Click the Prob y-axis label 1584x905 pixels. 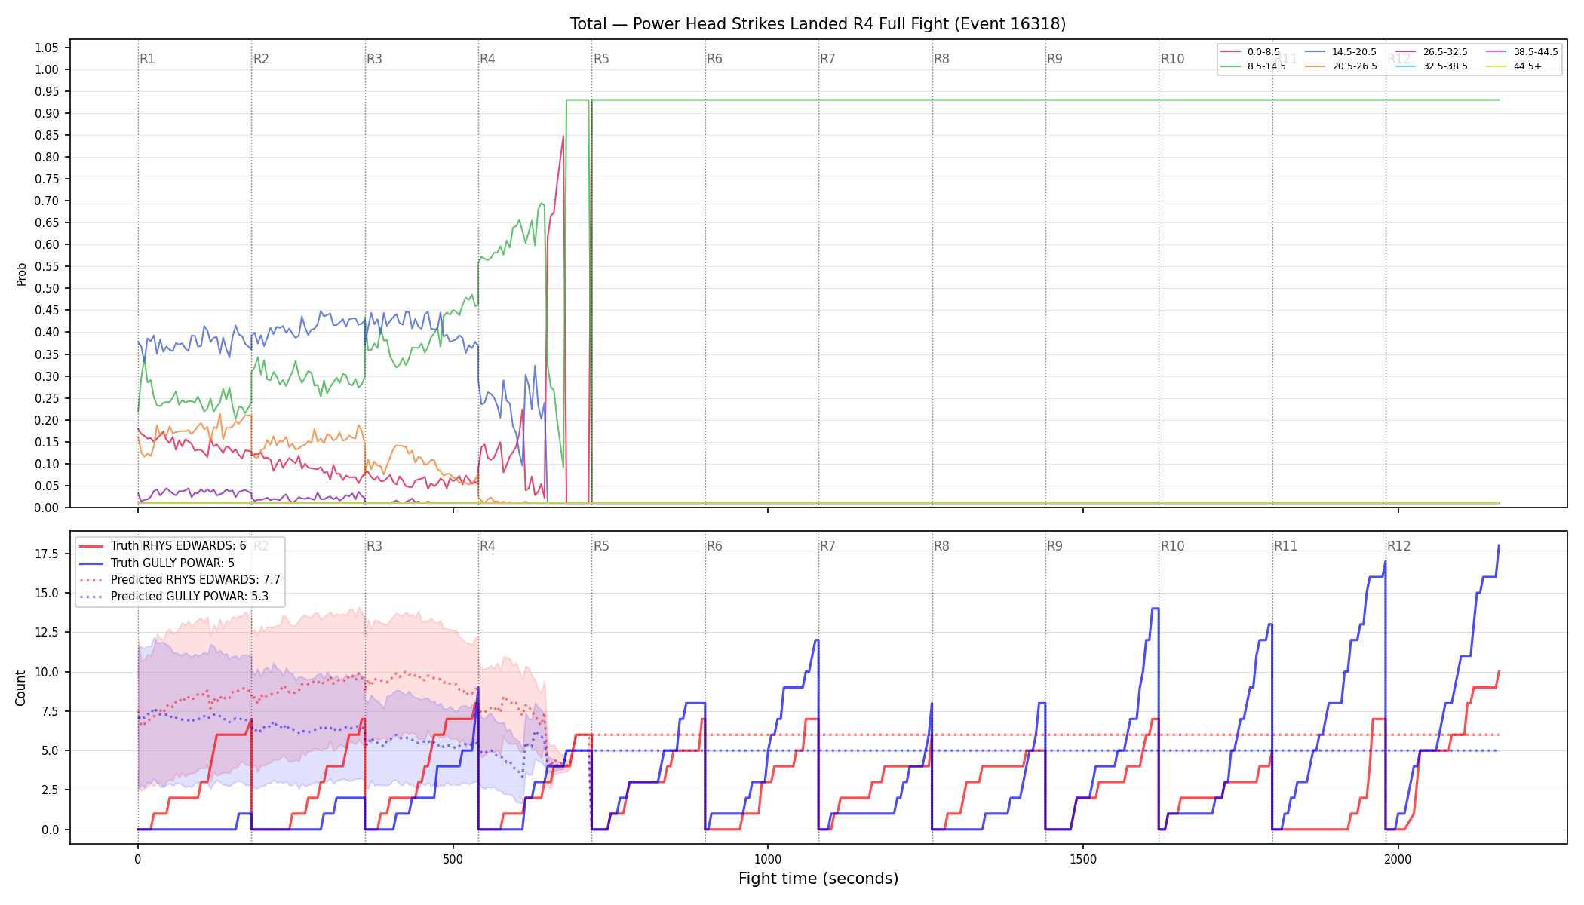pos(21,274)
